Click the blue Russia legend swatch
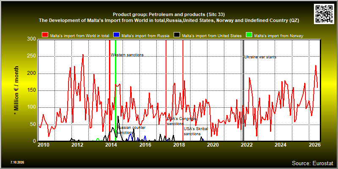 [x=117, y=35]
